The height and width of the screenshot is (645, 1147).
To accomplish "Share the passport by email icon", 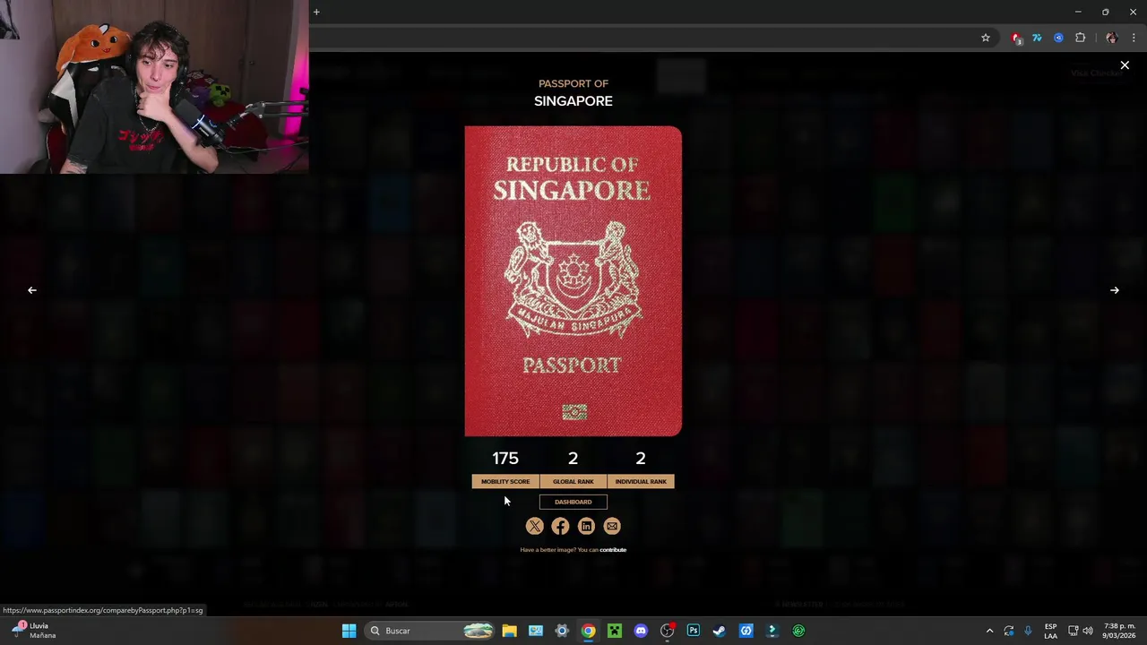I will click(612, 526).
